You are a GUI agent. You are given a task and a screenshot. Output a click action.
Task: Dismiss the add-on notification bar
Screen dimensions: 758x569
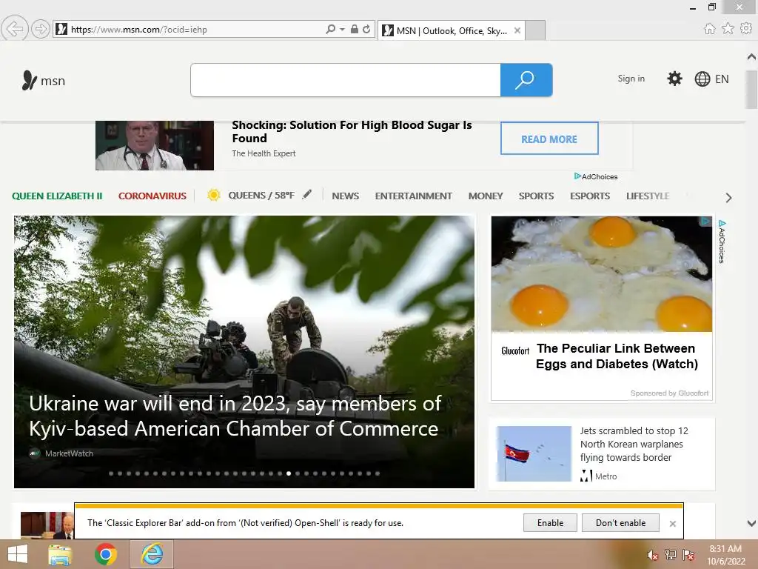point(672,524)
